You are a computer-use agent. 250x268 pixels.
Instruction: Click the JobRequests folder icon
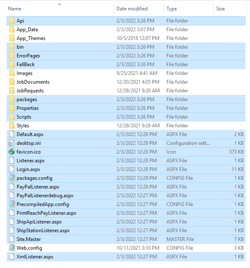pyautogui.click(x=12, y=91)
